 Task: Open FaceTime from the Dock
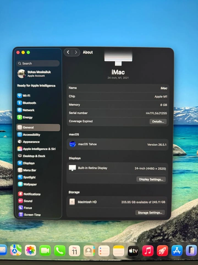pos(45,250)
